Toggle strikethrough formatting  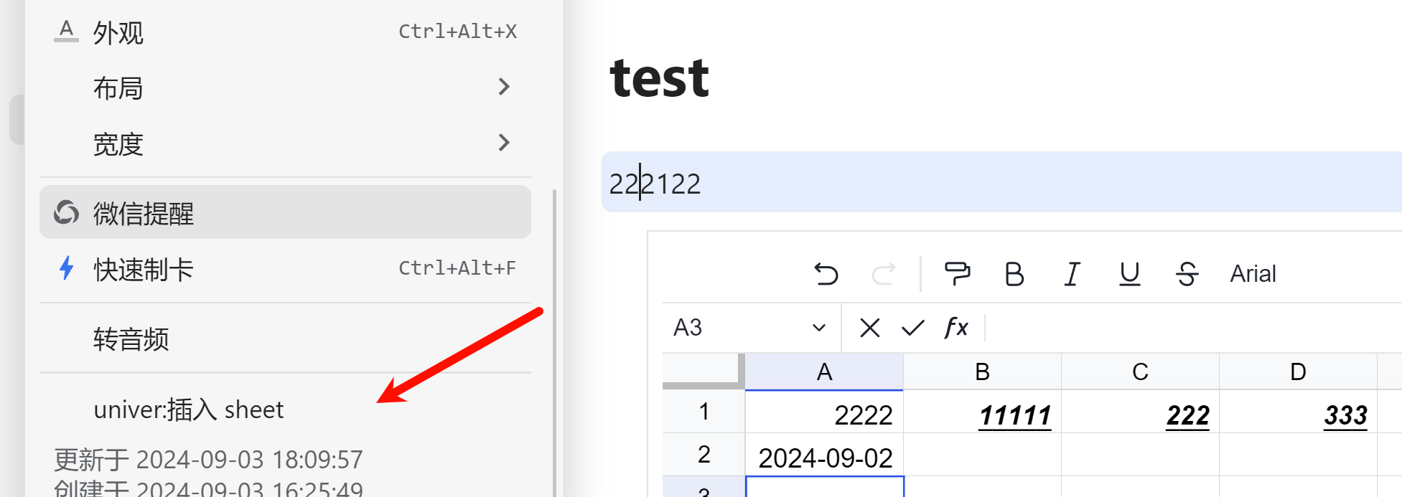coord(1187,274)
